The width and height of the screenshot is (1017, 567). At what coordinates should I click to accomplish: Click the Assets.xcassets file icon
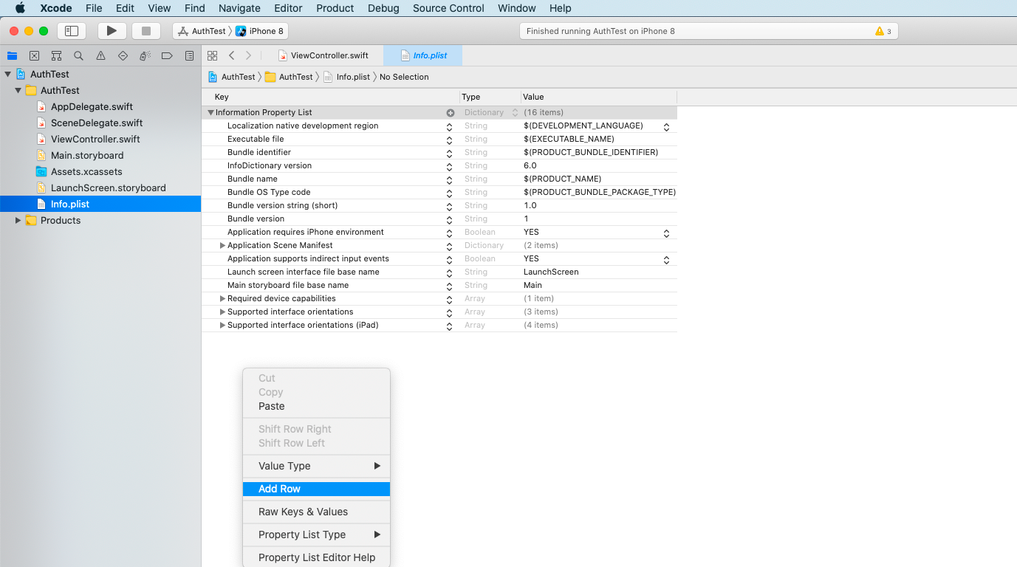[41, 171]
